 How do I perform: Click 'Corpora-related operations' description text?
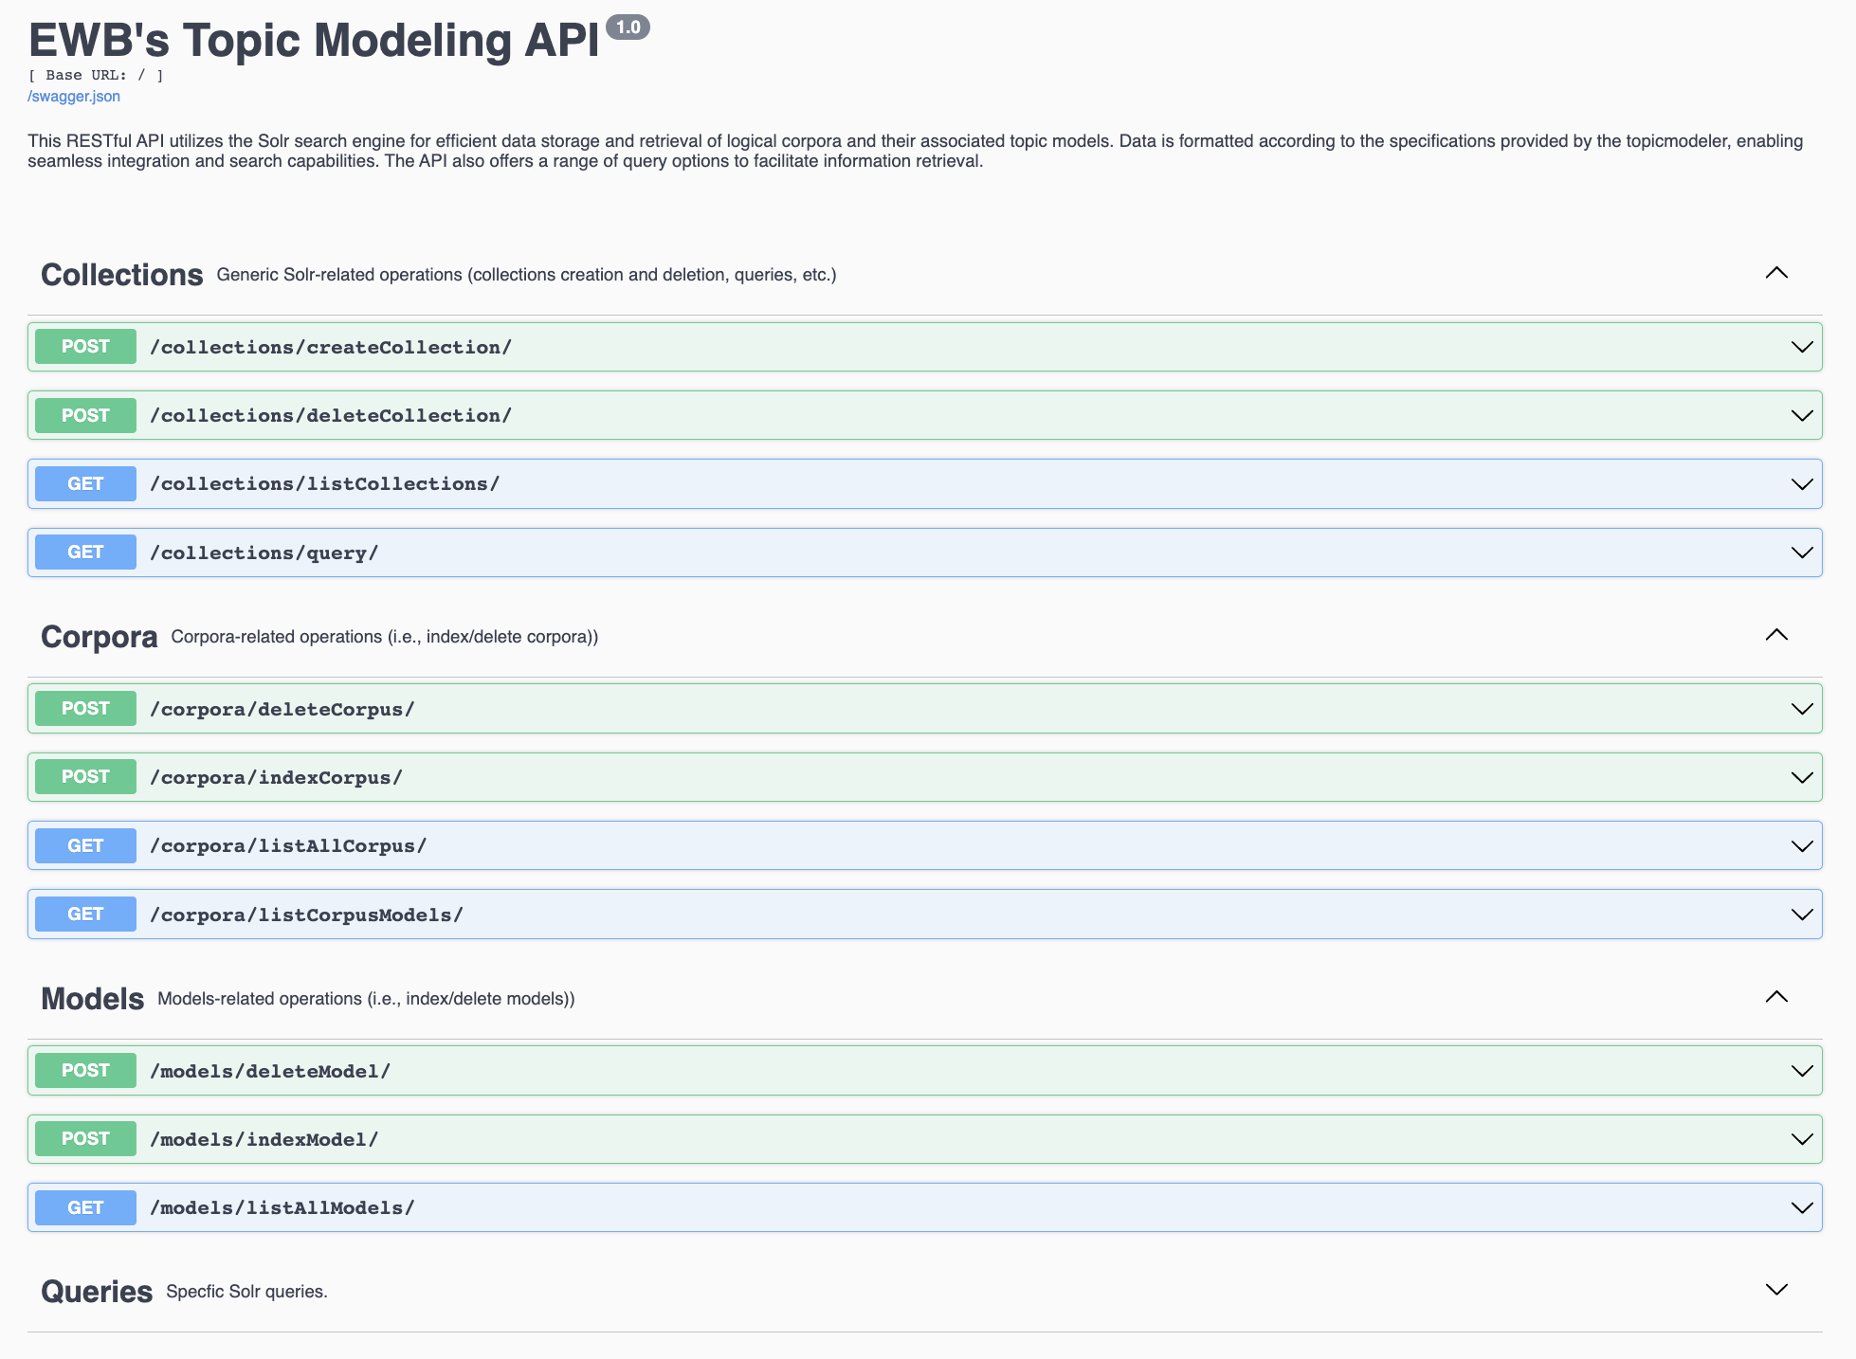[x=384, y=637]
